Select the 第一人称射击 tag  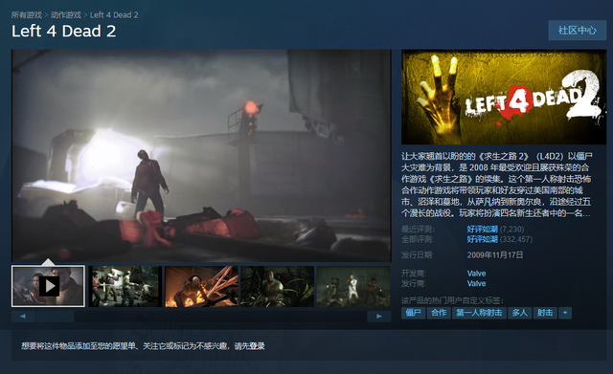tap(479, 313)
